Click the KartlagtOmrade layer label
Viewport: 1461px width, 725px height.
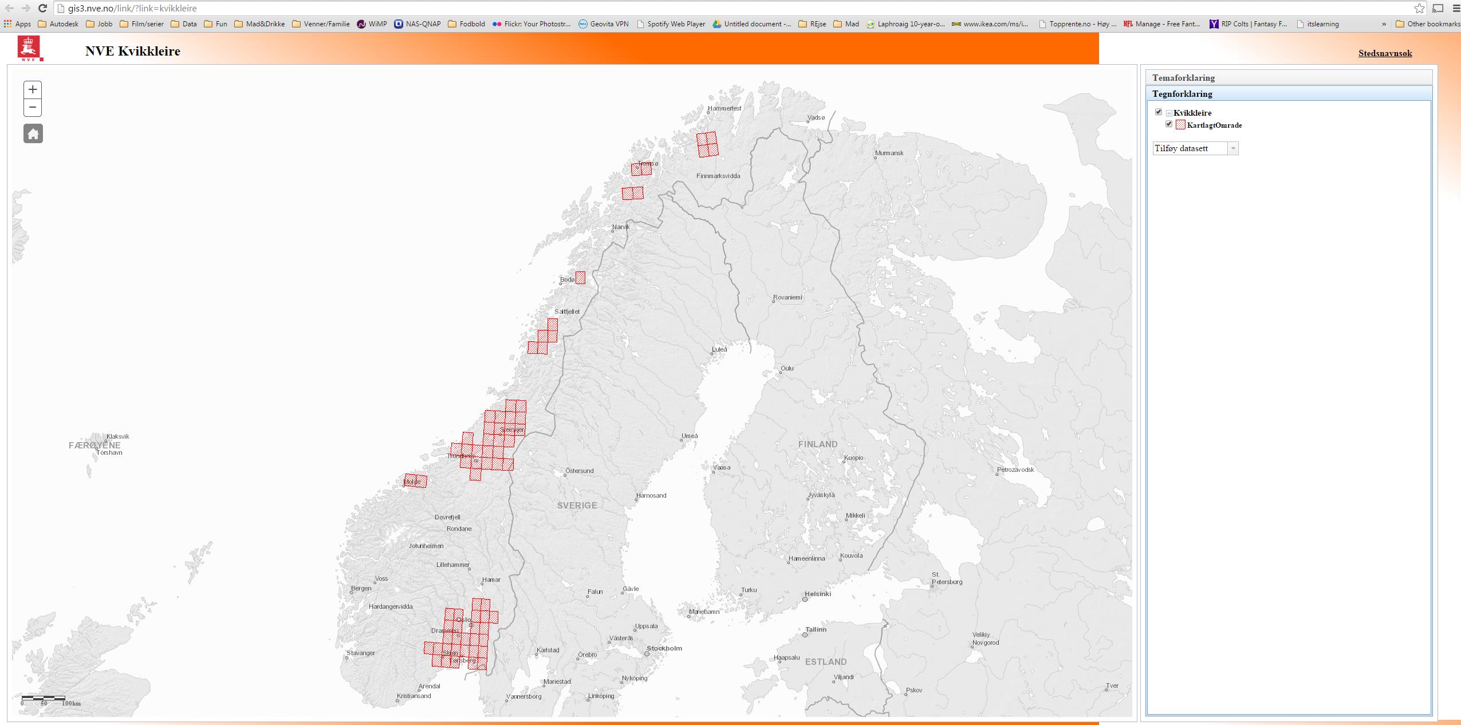(x=1214, y=125)
